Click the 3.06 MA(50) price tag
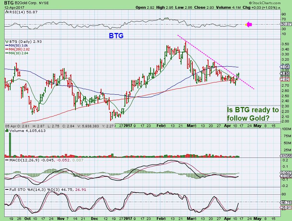The height and width of the screenshot is (221, 292). click(x=285, y=67)
